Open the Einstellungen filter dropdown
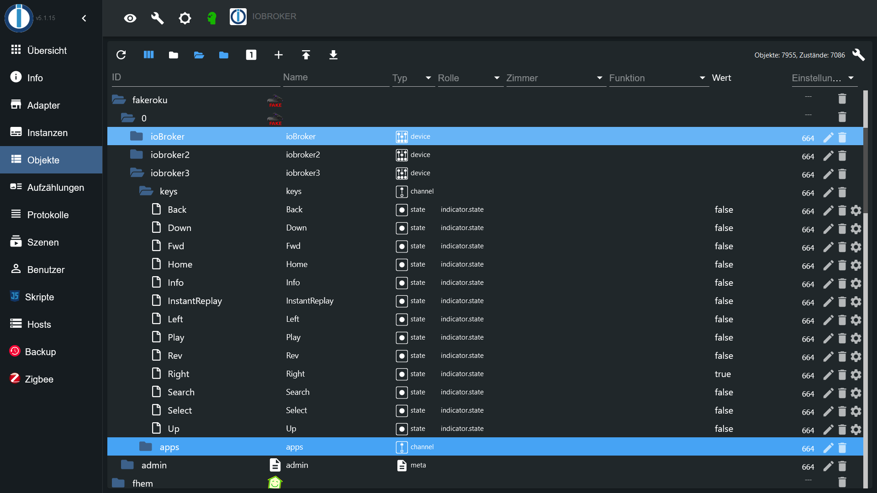The height and width of the screenshot is (493, 877). pyautogui.click(x=824, y=78)
